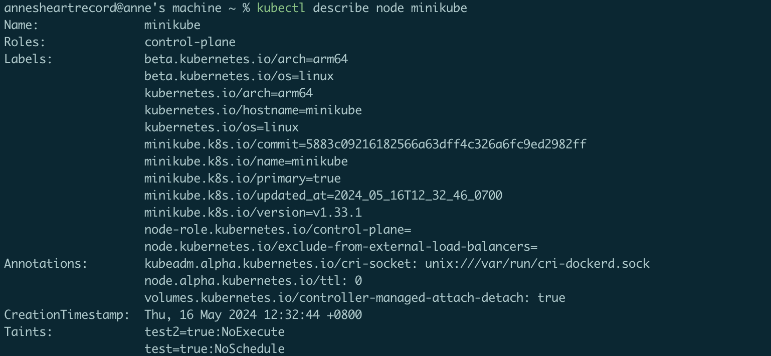Click the 'describe node minikube' command arguments
The height and width of the screenshot is (356, 771).
click(x=390, y=8)
